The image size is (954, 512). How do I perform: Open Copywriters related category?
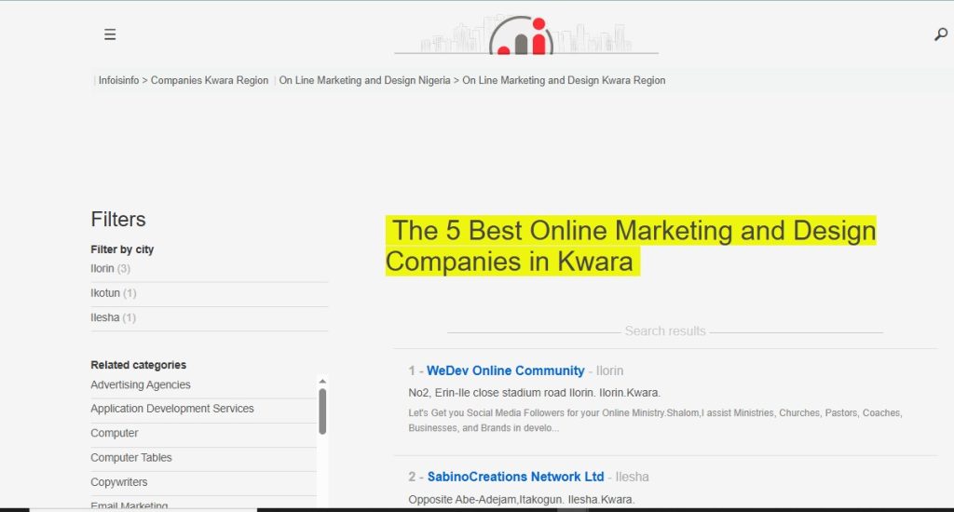pyautogui.click(x=119, y=482)
